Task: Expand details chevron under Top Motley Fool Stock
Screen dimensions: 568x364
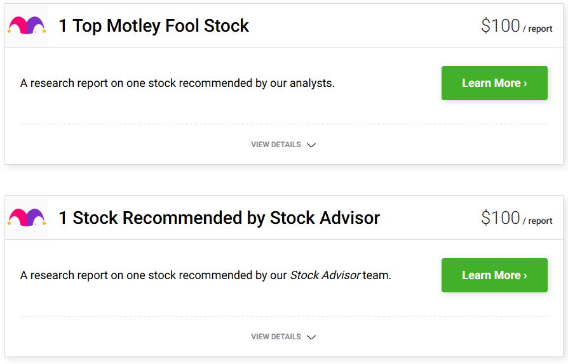Action: (311, 145)
